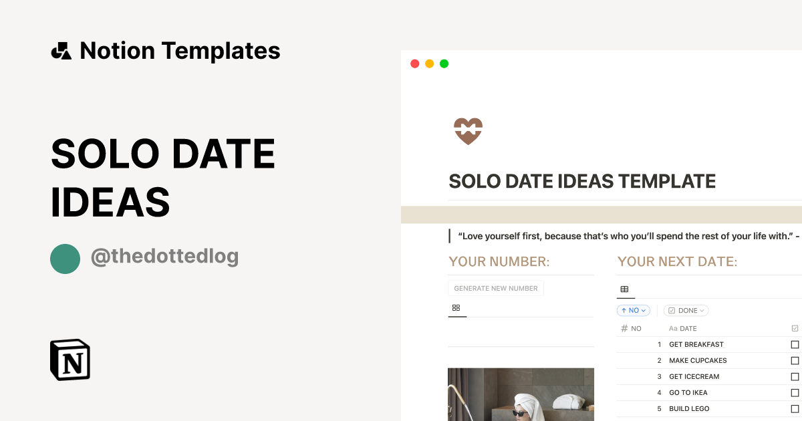The image size is (802, 421).
Task: Select the grid view icon under Generate New Number
Action: 457,308
